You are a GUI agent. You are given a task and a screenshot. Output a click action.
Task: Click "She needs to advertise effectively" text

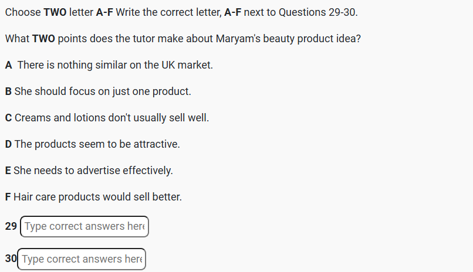pos(93,171)
